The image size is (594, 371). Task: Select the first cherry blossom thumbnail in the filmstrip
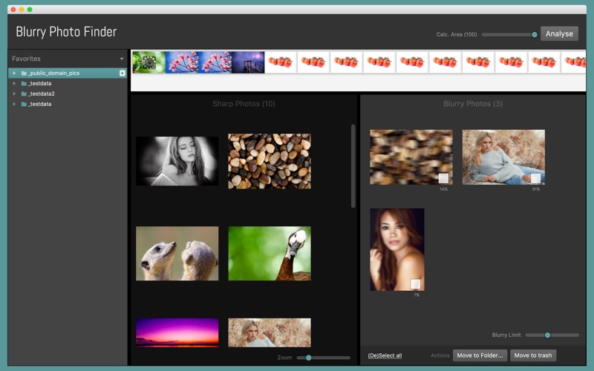[182, 62]
